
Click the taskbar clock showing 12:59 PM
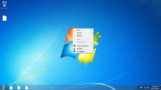[154, 88]
